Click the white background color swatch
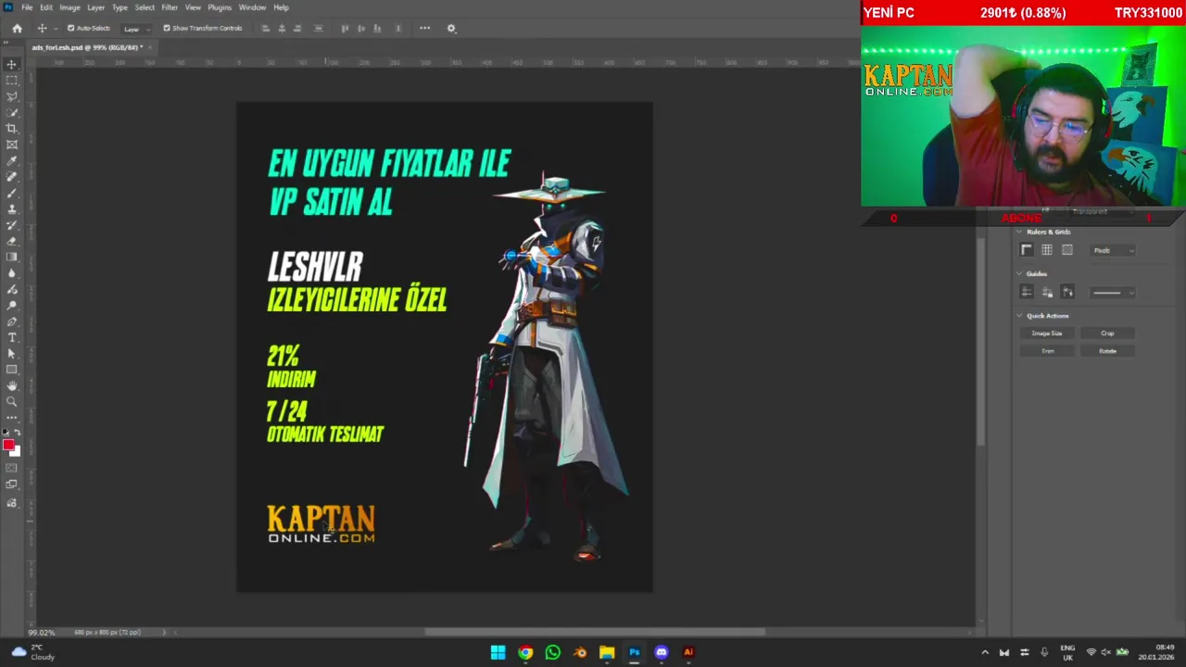1186x667 pixels. [x=17, y=452]
